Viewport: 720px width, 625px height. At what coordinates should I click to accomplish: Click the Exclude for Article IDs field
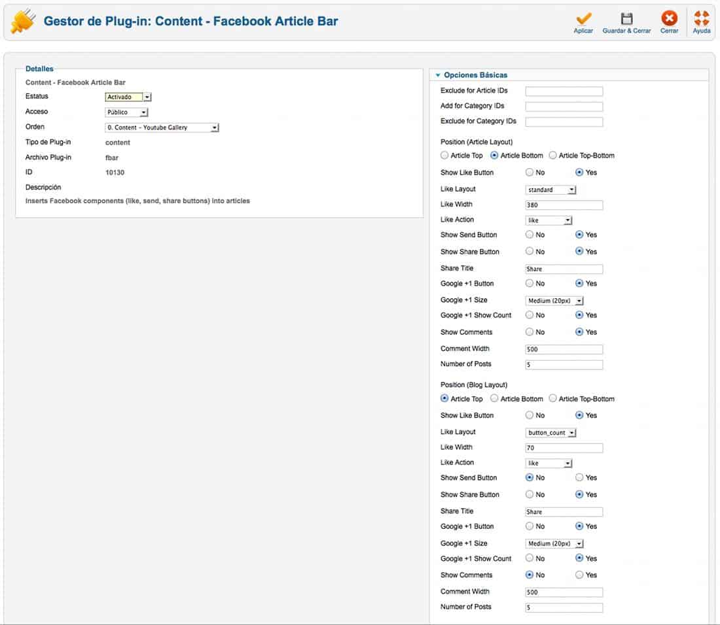point(564,92)
